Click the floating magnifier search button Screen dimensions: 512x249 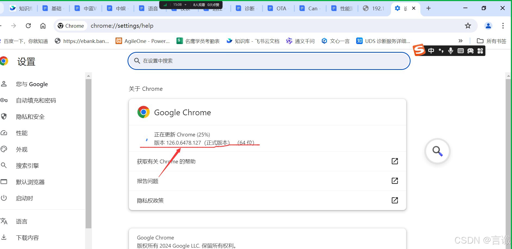(x=437, y=151)
